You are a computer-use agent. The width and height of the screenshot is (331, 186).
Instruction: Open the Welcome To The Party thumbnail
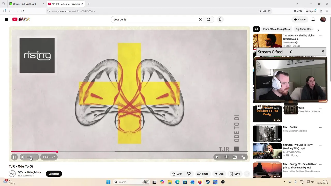click(267, 114)
